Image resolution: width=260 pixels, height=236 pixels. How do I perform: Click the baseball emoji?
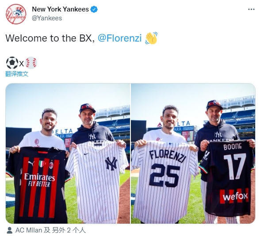(x=31, y=63)
